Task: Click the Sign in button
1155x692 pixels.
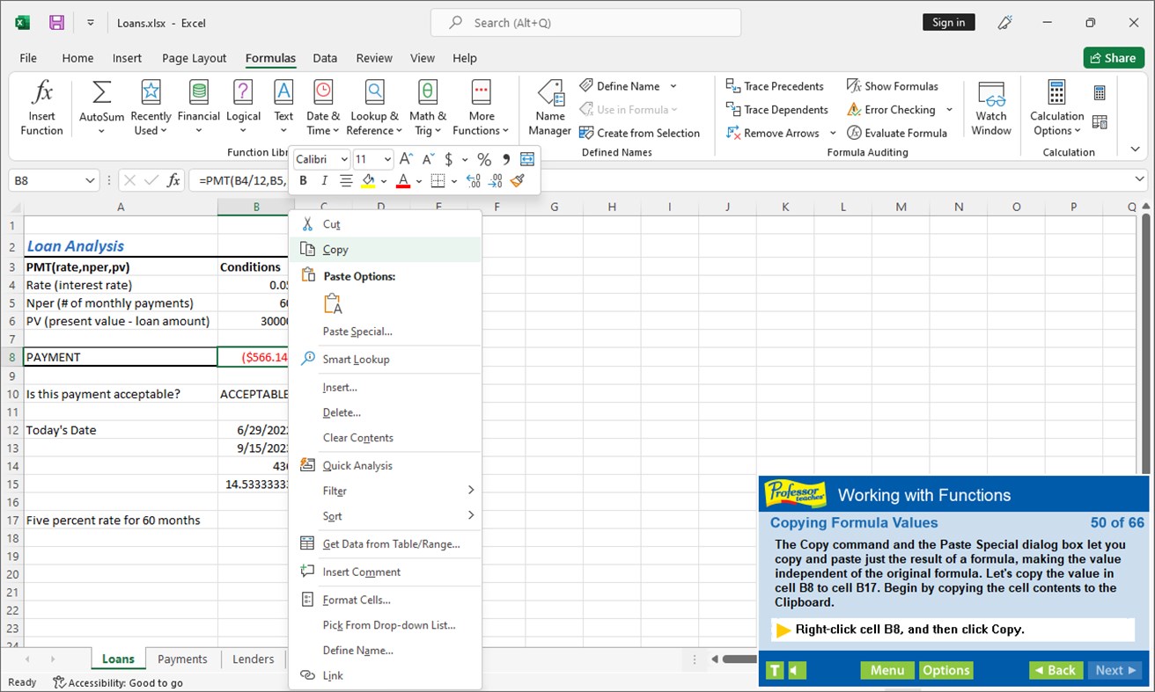Action: point(948,22)
